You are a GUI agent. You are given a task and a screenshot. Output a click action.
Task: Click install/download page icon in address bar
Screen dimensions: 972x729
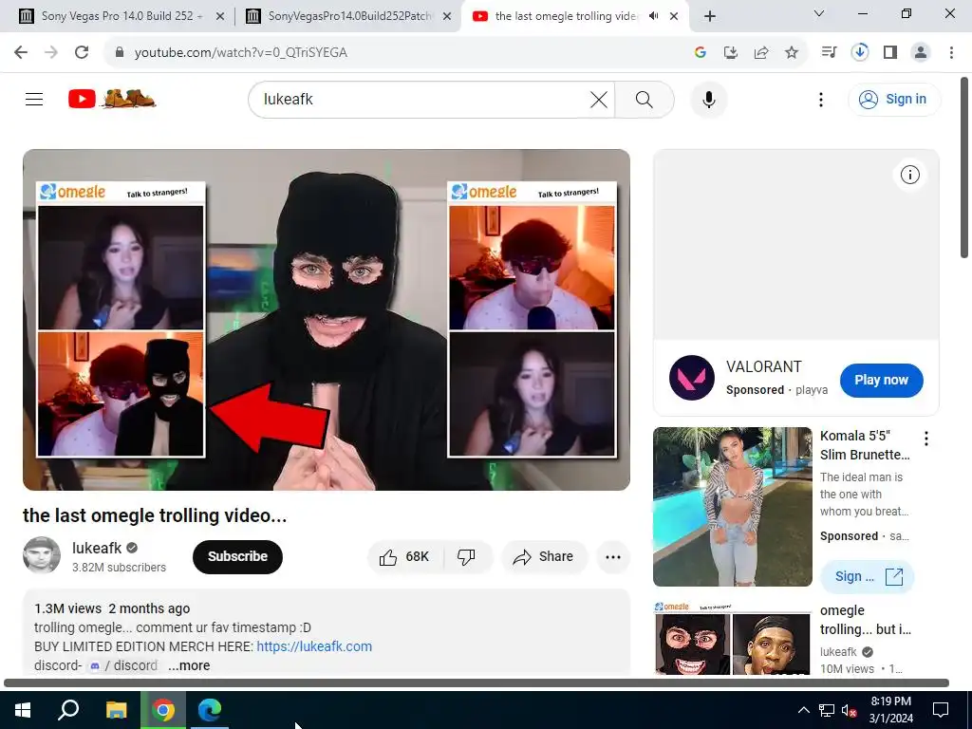coord(730,53)
